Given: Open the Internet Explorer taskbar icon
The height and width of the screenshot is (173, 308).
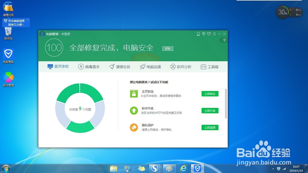Looking at the screenshot, I should tap(184, 168).
